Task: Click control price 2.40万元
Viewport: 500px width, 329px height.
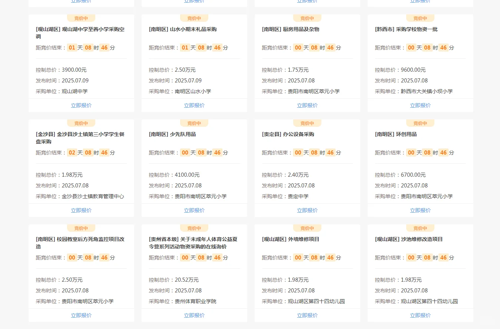Action: tap(298, 175)
